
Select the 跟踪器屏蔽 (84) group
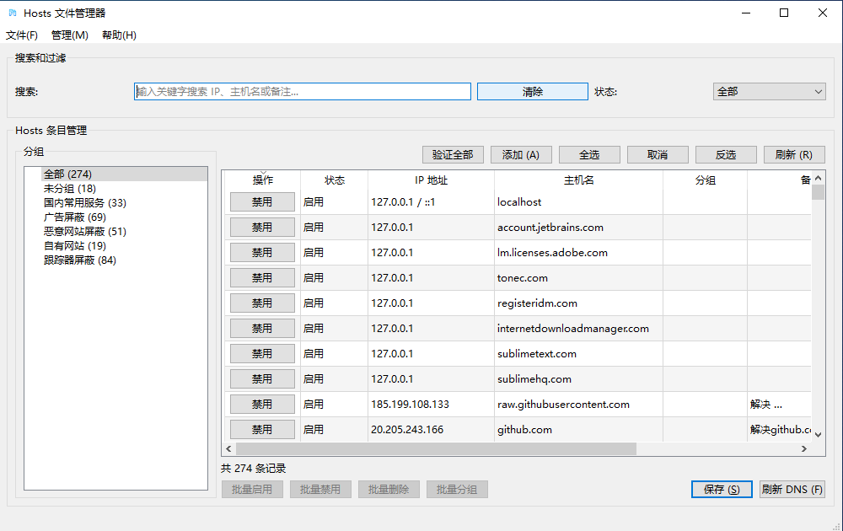tap(76, 260)
